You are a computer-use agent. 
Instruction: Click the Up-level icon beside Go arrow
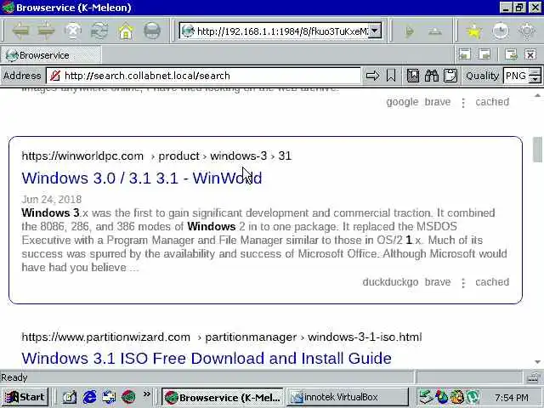(435, 31)
